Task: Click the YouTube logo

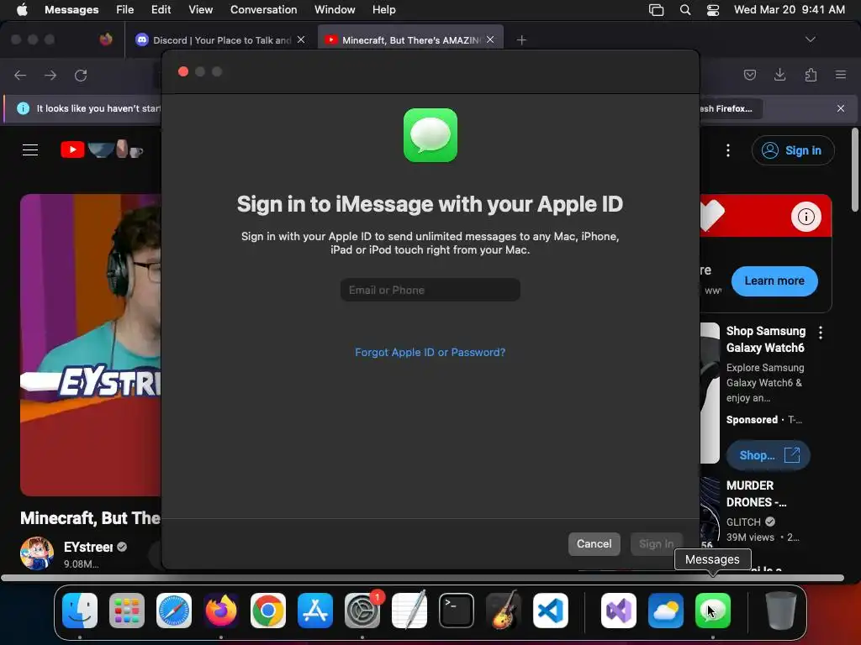Action: (x=102, y=149)
